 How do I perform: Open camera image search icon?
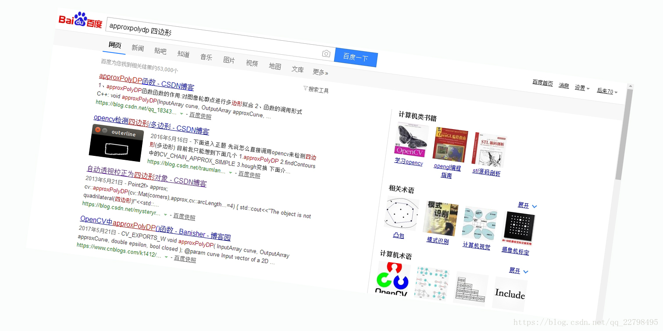[326, 53]
